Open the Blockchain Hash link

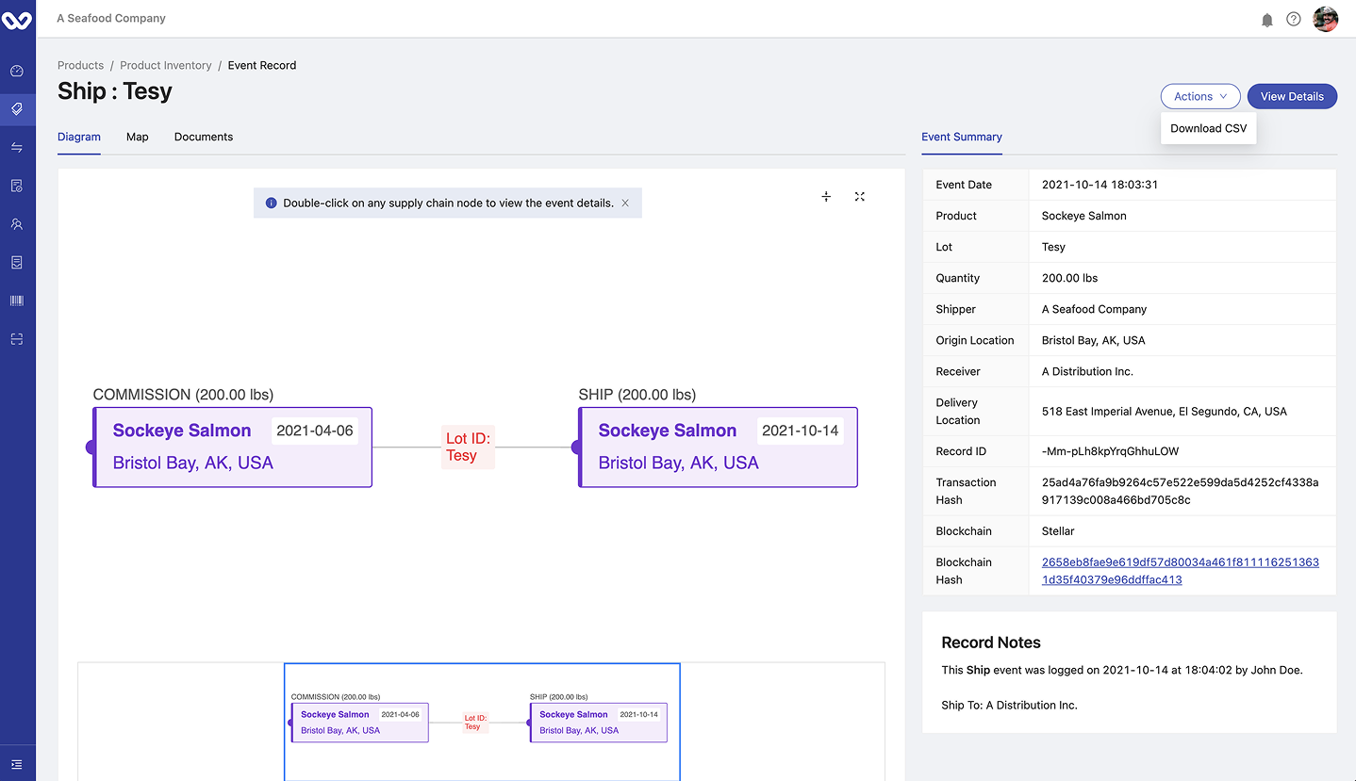click(1180, 571)
